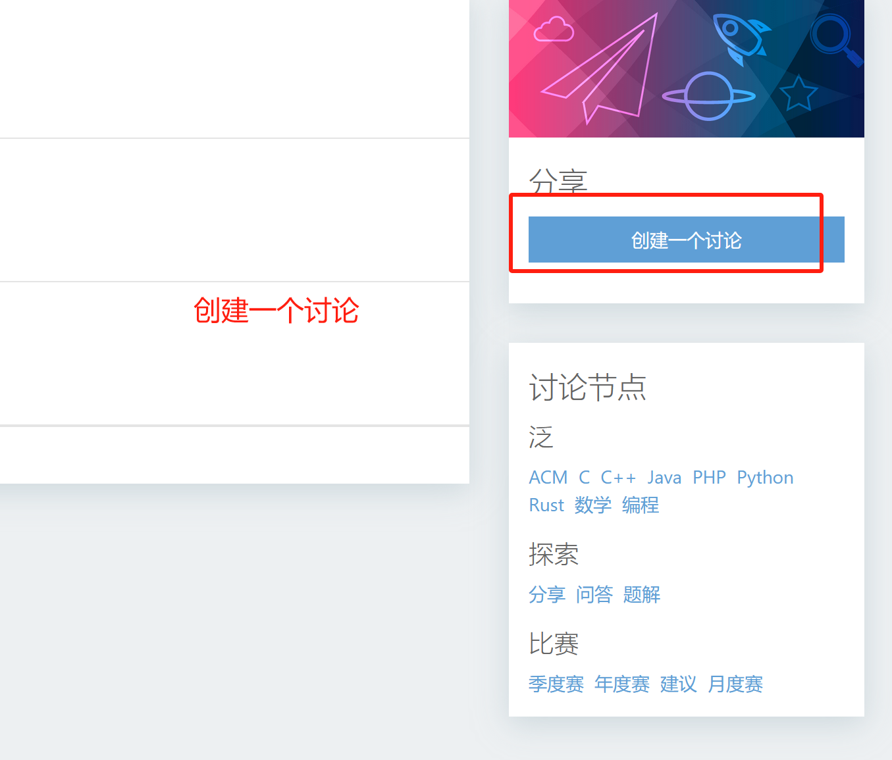Select the C++ node link
Viewport: 892px width, 760px height.
pyautogui.click(x=618, y=477)
